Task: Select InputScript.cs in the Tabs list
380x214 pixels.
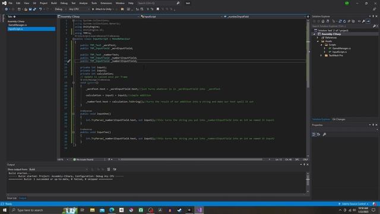Action: coord(31,29)
